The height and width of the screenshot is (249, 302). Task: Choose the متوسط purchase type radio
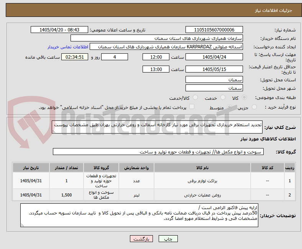(x=229, y=107)
